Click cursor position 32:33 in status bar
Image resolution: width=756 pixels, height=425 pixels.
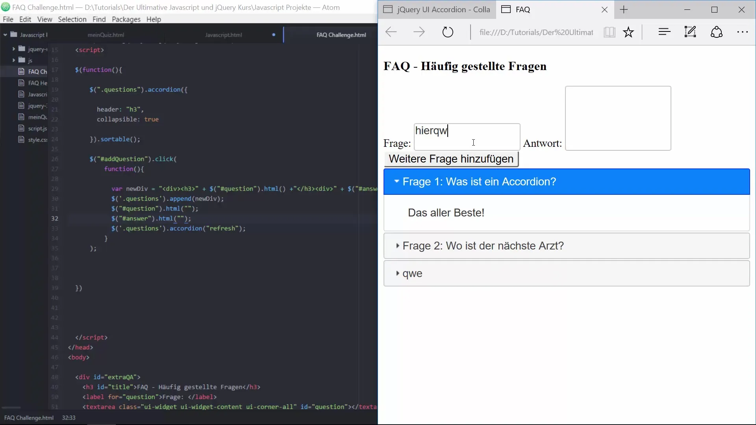point(69,418)
